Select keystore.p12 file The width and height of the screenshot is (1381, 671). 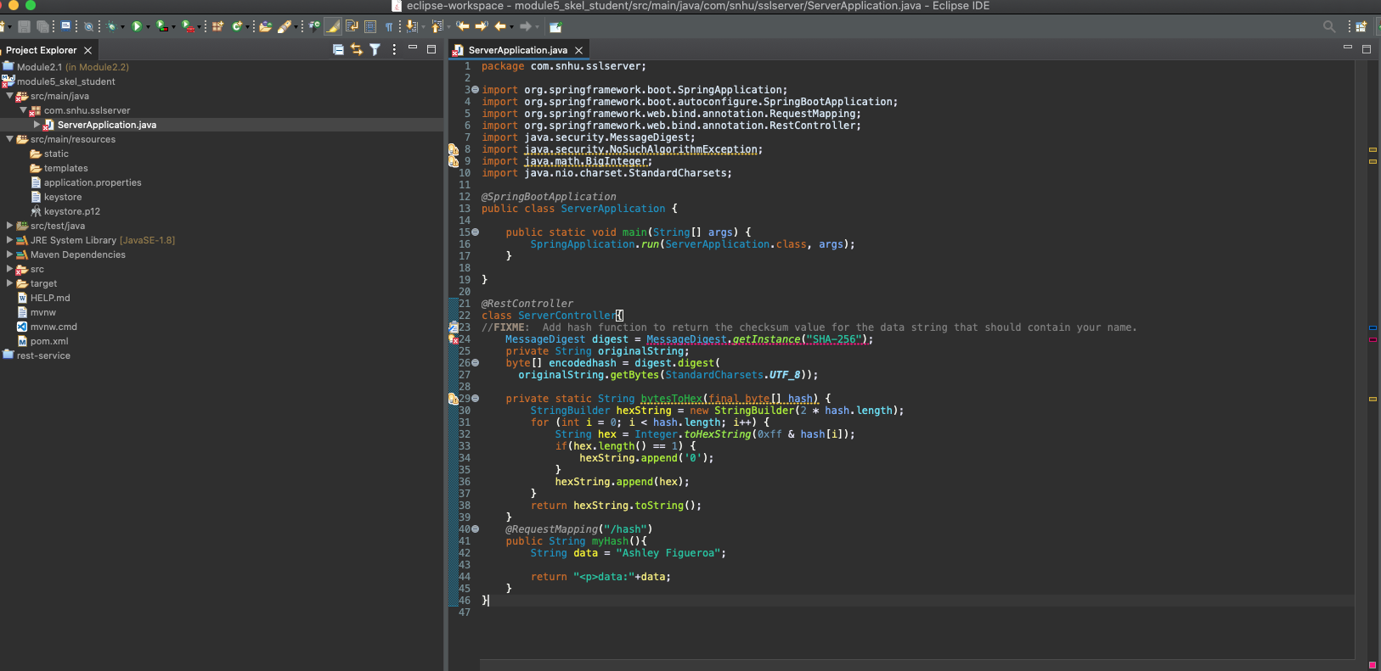pyautogui.click(x=71, y=211)
